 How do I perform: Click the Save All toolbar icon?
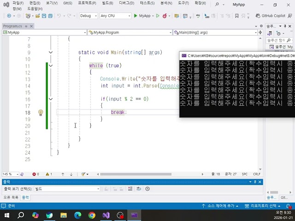[50, 16]
